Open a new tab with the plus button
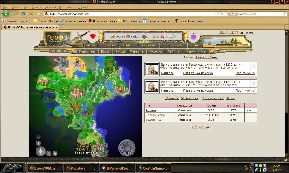 click(x=61, y=27)
